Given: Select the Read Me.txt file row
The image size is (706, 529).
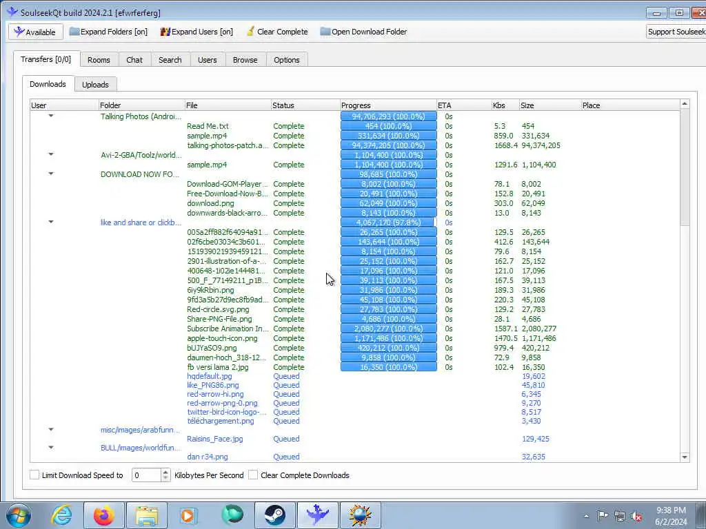Looking at the screenshot, I should 355,126.
